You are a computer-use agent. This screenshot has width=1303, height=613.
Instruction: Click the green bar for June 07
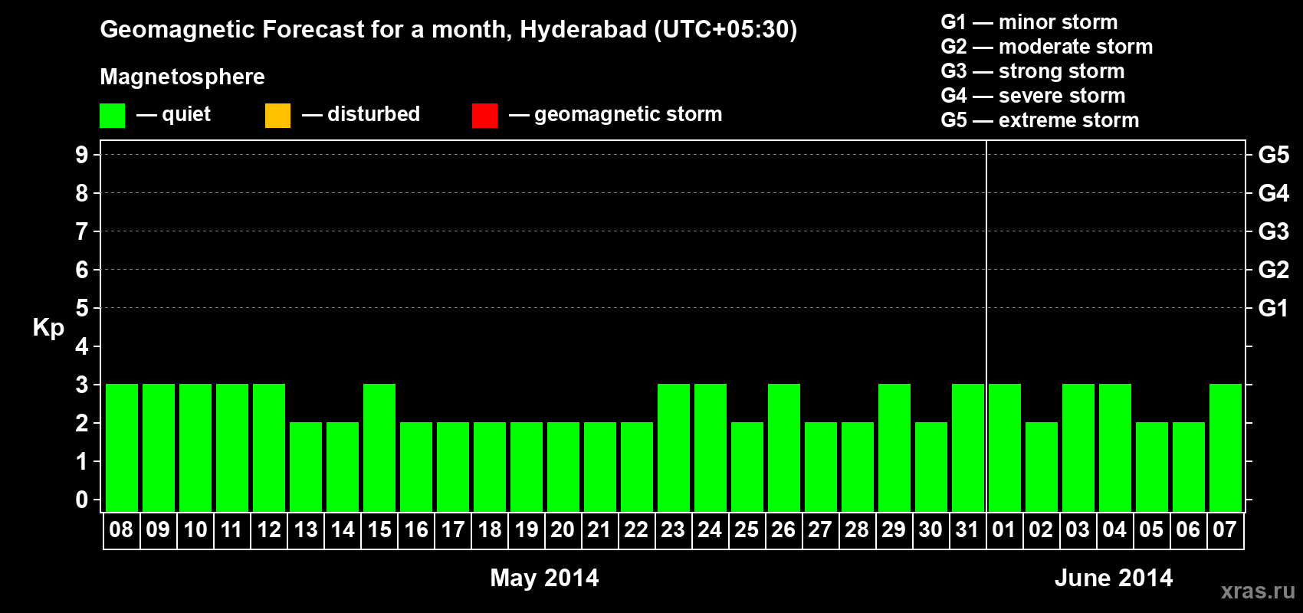[1226, 447]
